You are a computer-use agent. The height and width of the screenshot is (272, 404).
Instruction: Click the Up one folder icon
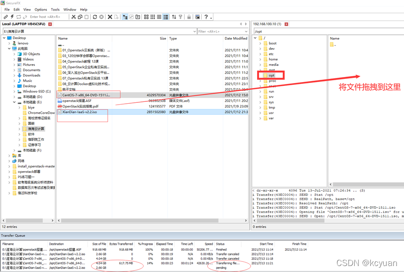[x=138, y=17]
